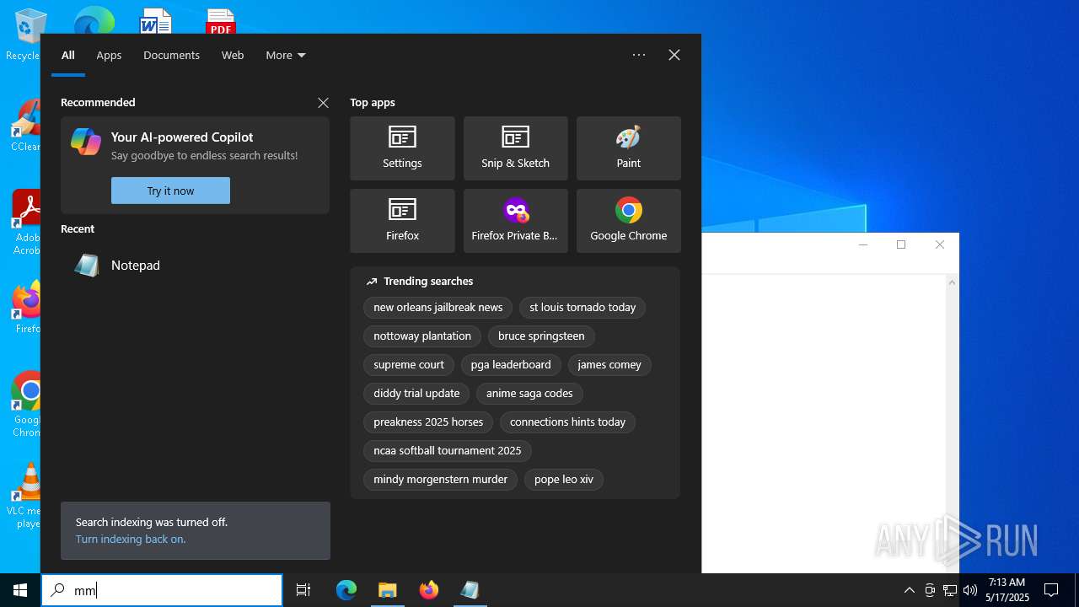This screenshot has width=1079, height=607.
Task: Select the All search tab
Action: click(x=68, y=55)
